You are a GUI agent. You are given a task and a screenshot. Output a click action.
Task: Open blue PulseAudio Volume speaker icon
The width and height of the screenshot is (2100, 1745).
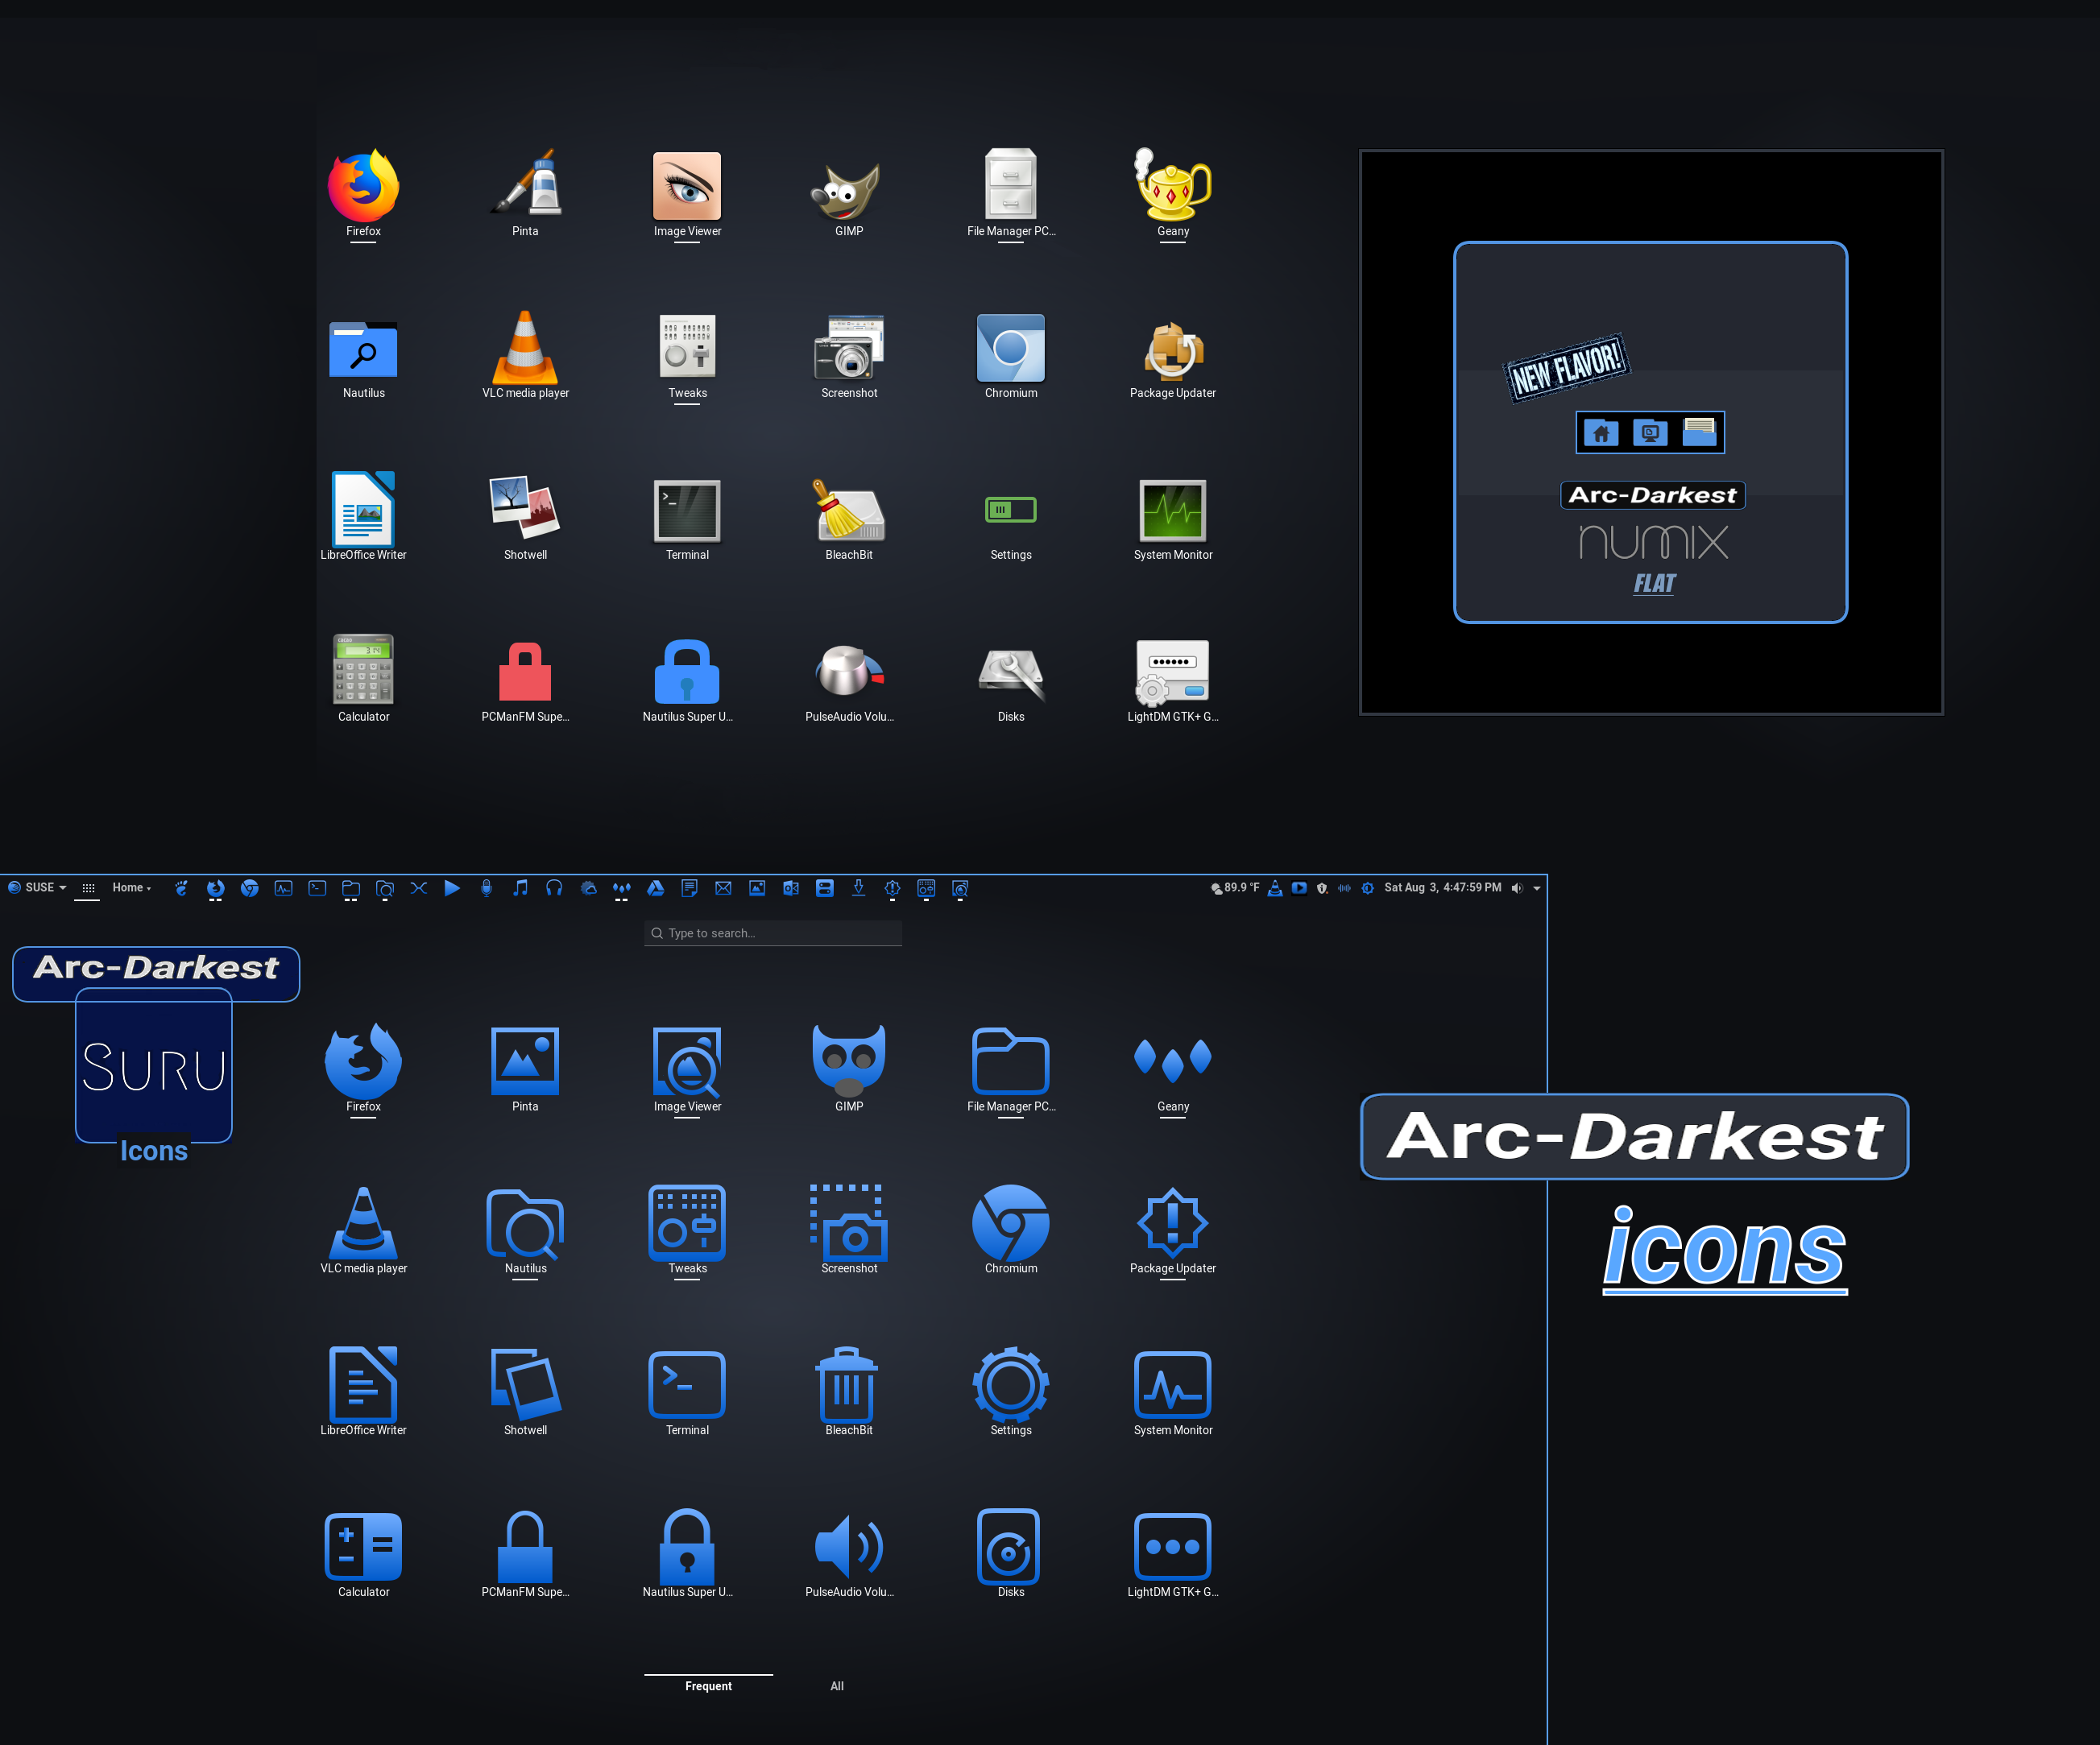tap(849, 1546)
